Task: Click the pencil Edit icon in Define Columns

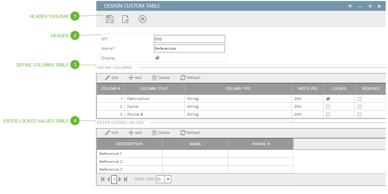Action: [x=107, y=78]
